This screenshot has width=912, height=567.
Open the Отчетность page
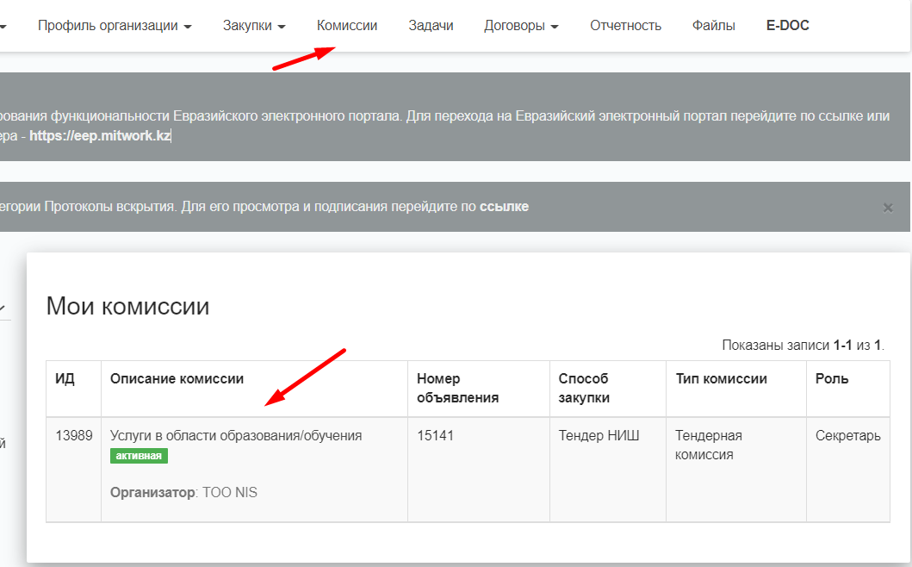(x=625, y=26)
